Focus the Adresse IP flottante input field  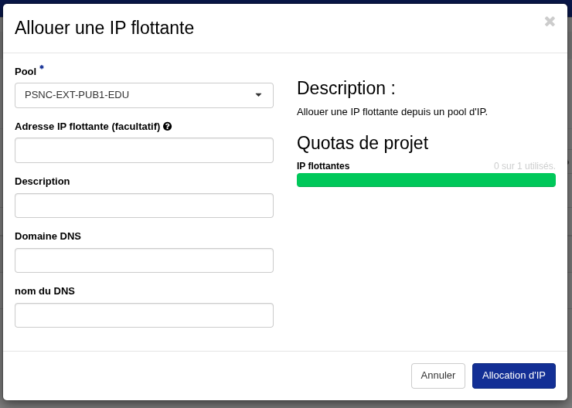tap(144, 151)
